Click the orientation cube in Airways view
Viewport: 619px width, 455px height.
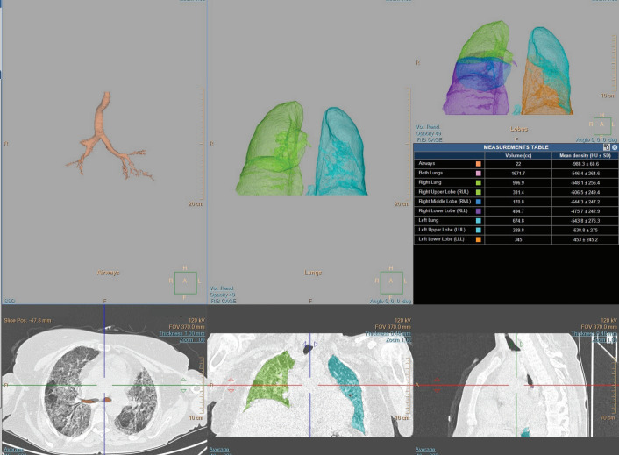coord(184,282)
